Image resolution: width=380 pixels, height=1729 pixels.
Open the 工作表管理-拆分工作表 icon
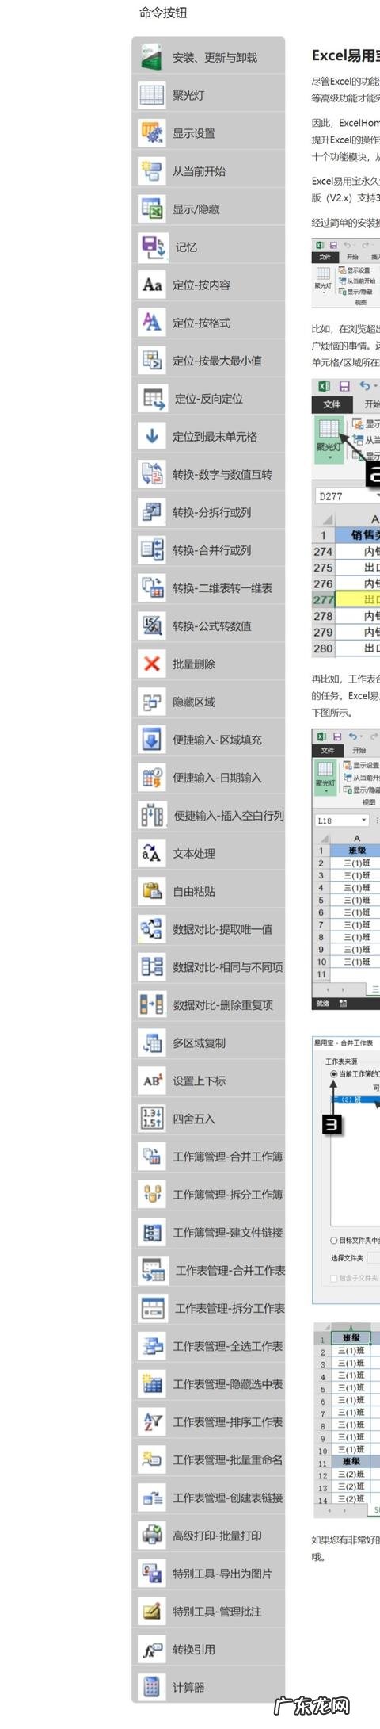(151, 1307)
